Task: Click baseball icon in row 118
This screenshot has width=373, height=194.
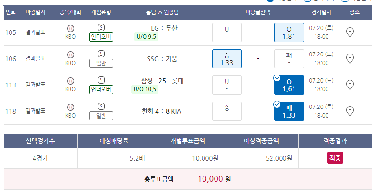Action: (x=70, y=108)
